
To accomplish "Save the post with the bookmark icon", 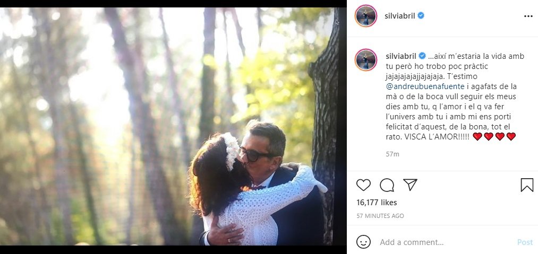I will click(x=526, y=185).
